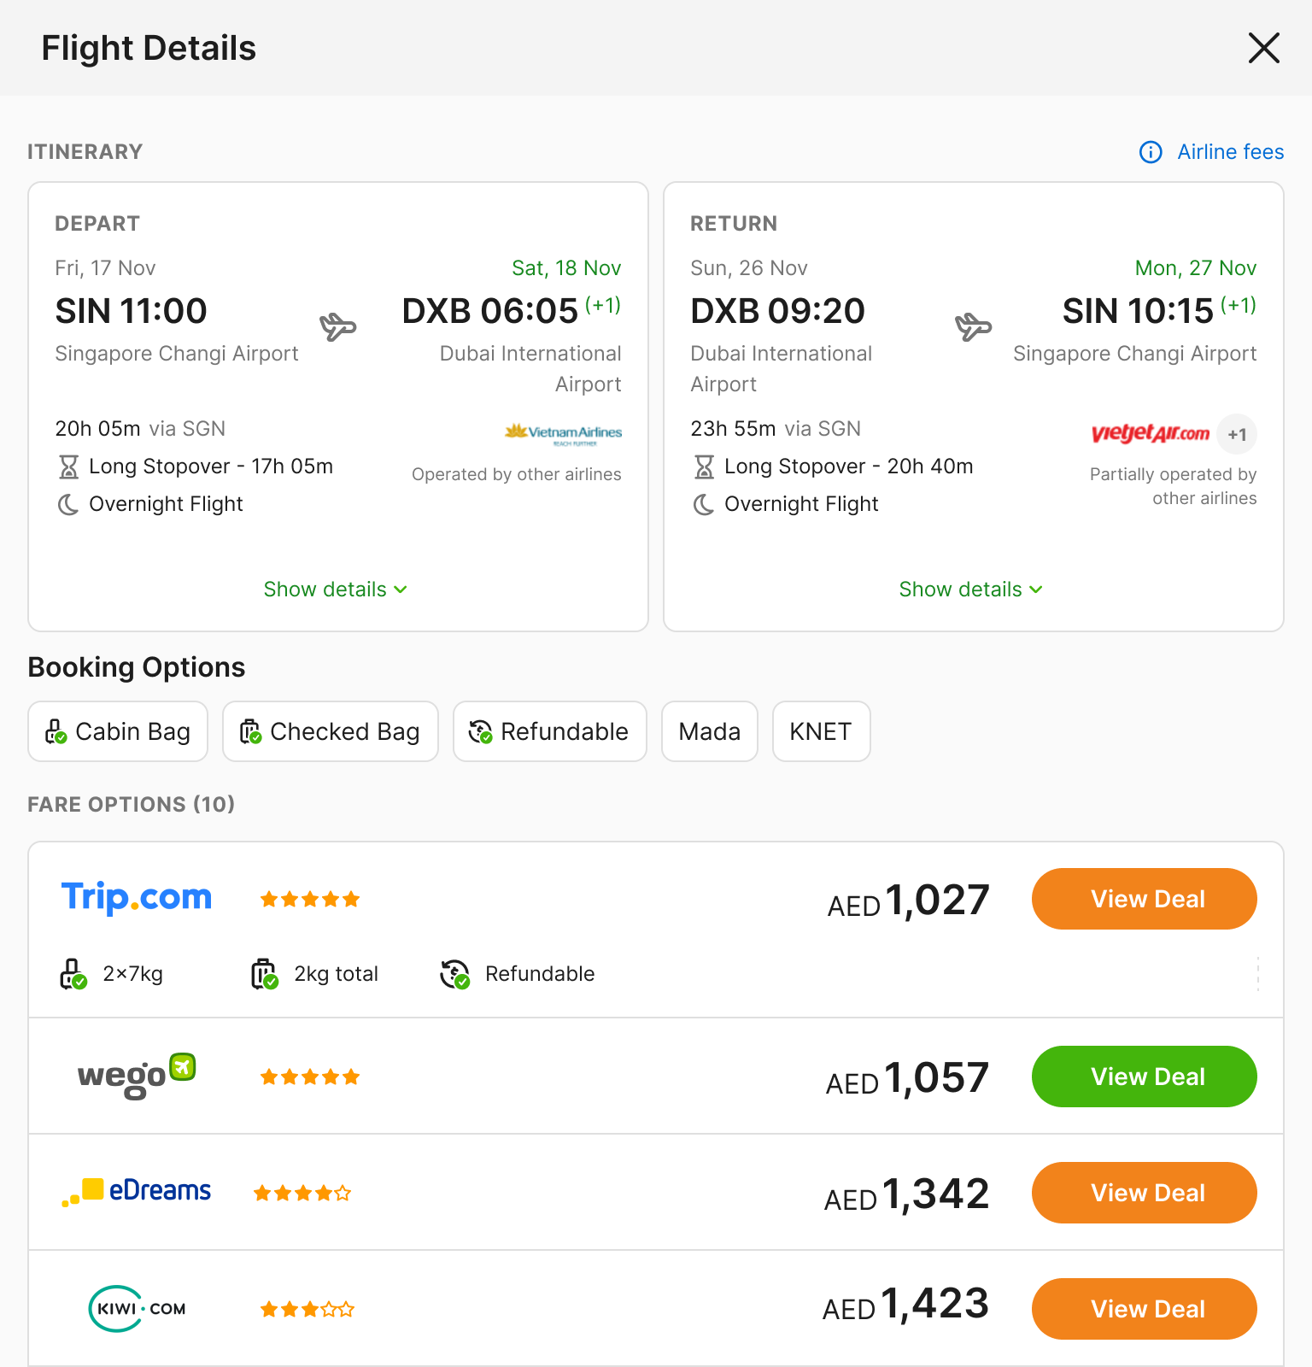Click the hourglass icon next to Long Stopover
The height and width of the screenshot is (1367, 1312).
[68, 466]
